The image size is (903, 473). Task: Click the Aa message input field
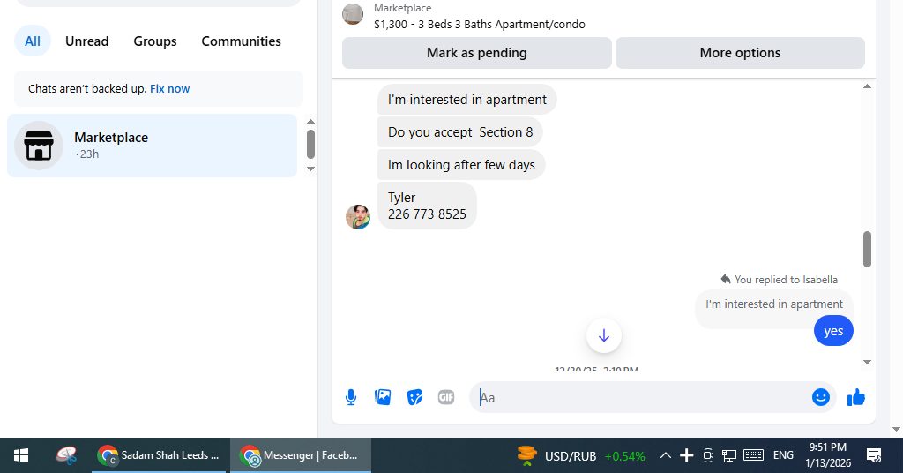click(x=642, y=397)
